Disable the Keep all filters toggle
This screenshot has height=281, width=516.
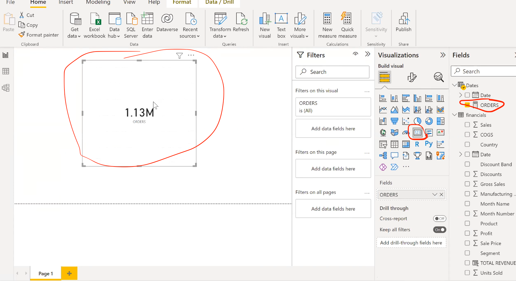click(439, 230)
